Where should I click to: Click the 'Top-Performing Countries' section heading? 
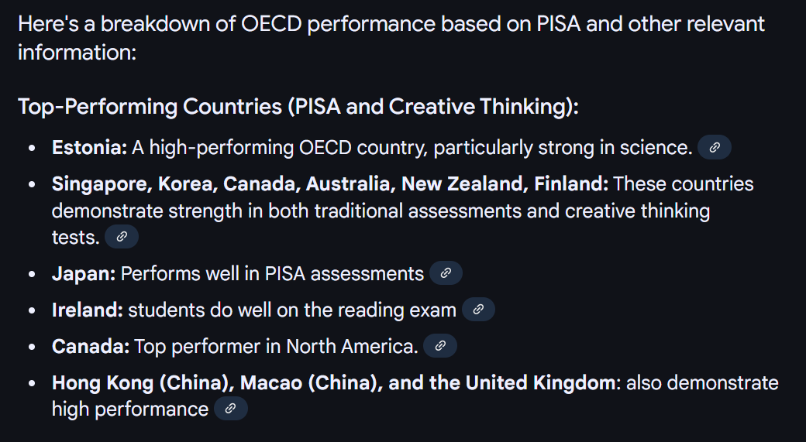coord(298,107)
